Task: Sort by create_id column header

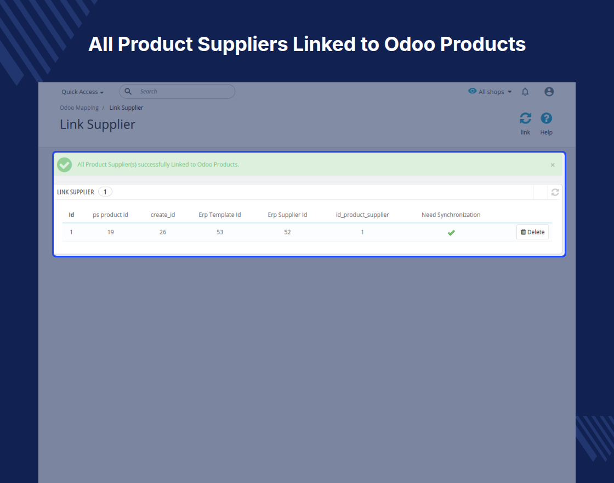Action: pos(163,215)
